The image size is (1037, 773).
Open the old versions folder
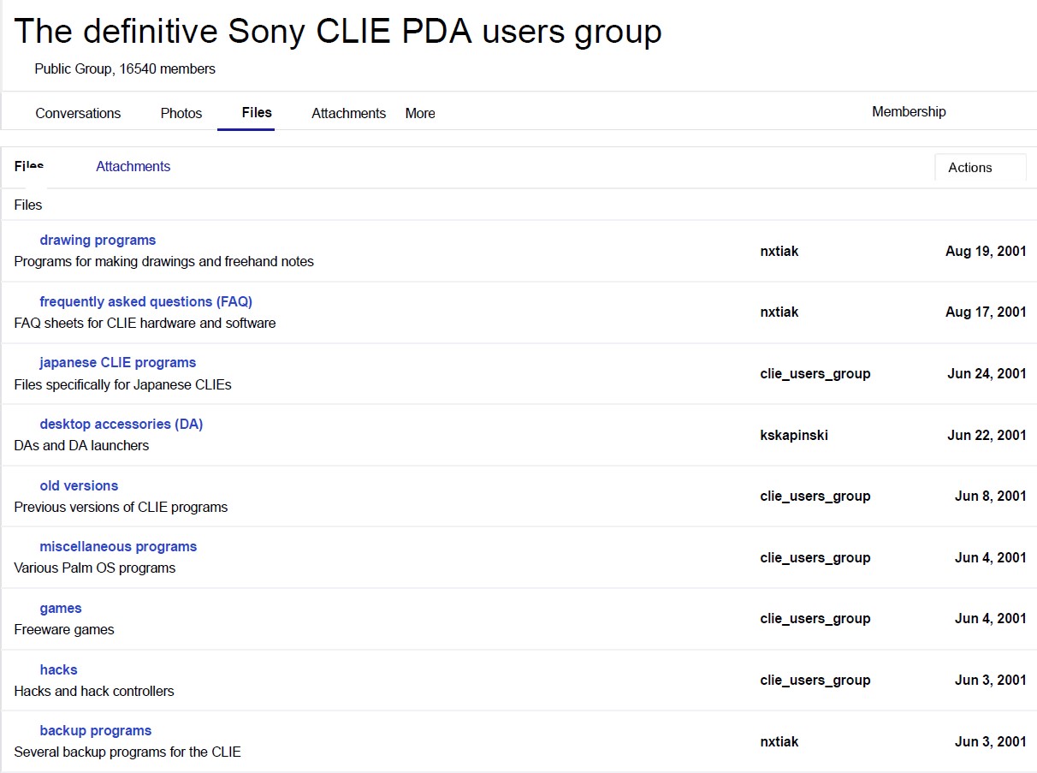point(78,485)
